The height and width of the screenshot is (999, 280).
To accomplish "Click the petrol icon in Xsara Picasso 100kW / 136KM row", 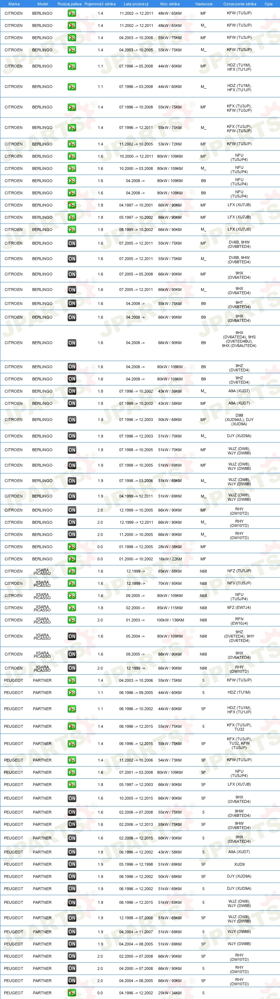I will 72,620.
